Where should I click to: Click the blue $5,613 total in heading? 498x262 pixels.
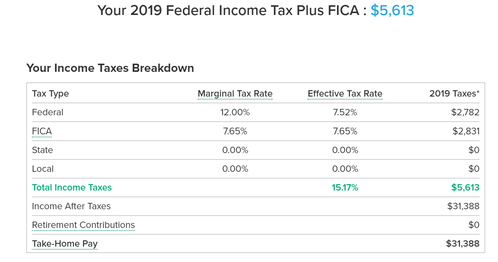[x=392, y=10]
